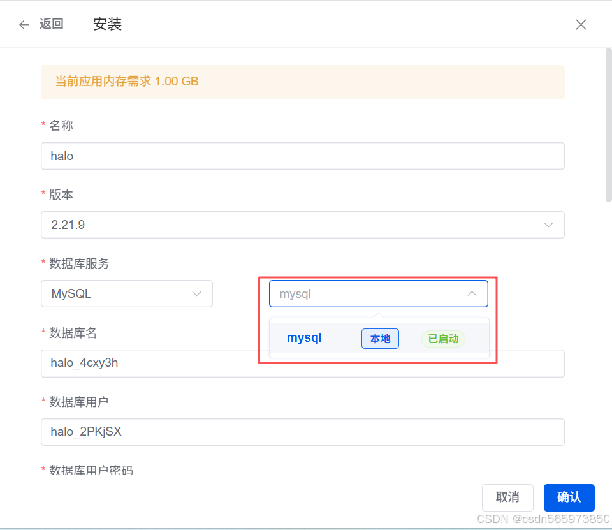Click inside the 名称 field showing halo
This screenshot has width=612, height=530.
tap(302, 156)
